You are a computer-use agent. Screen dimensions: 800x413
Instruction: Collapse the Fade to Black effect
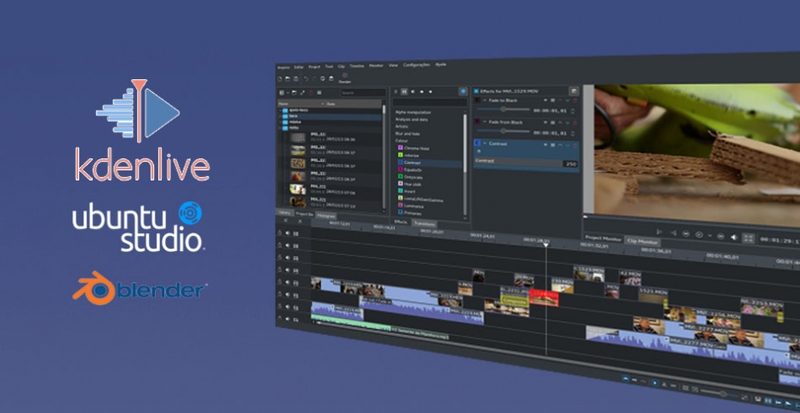(483, 100)
